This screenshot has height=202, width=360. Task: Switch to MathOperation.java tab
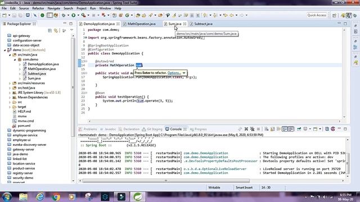point(141,24)
